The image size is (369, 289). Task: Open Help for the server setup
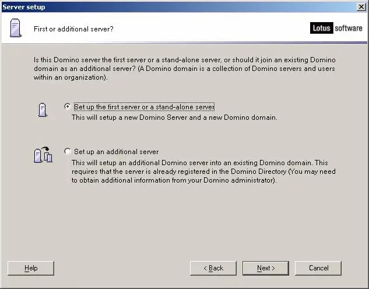pos(31,268)
